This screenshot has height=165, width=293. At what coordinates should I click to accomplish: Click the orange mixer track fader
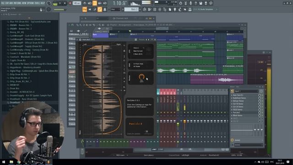point(184,121)
